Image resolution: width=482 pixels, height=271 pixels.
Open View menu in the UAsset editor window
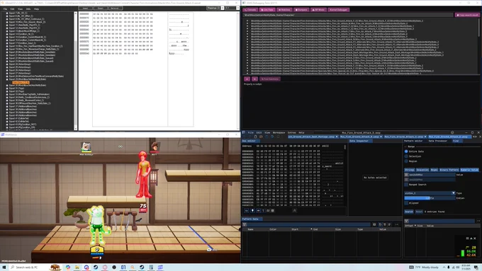pyautogui.click(x=20, y=9)
